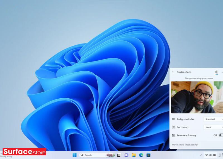Open Microsoft Store from the taskbar

tap(148, 155)
